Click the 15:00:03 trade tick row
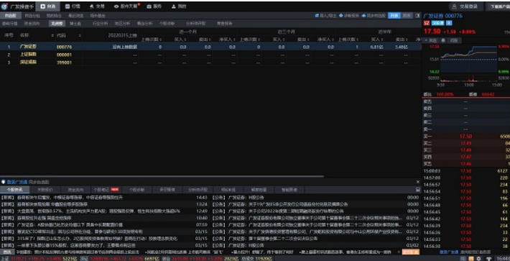510x261 pixels. point(466,171)
